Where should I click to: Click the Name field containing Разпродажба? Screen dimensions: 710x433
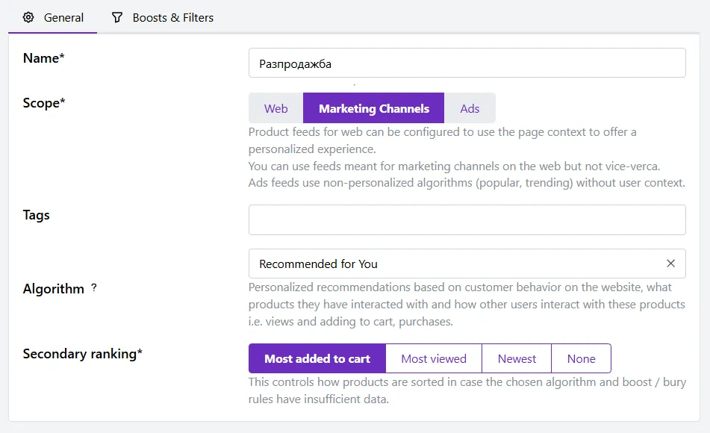pos(467,63)
